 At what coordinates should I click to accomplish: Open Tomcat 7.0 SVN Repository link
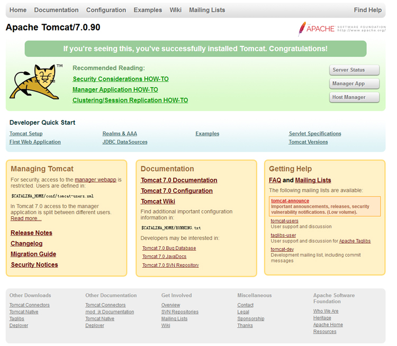[x=170, y=265]
